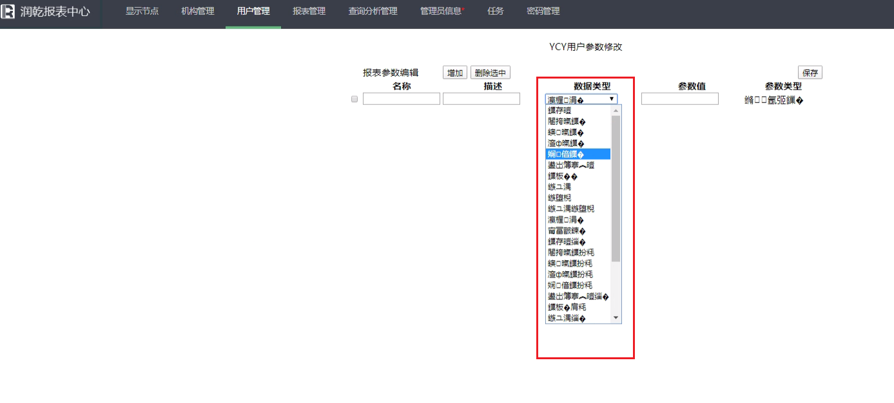Switch to 密码管理 tab
894x403 pixels.
point(543,12)
